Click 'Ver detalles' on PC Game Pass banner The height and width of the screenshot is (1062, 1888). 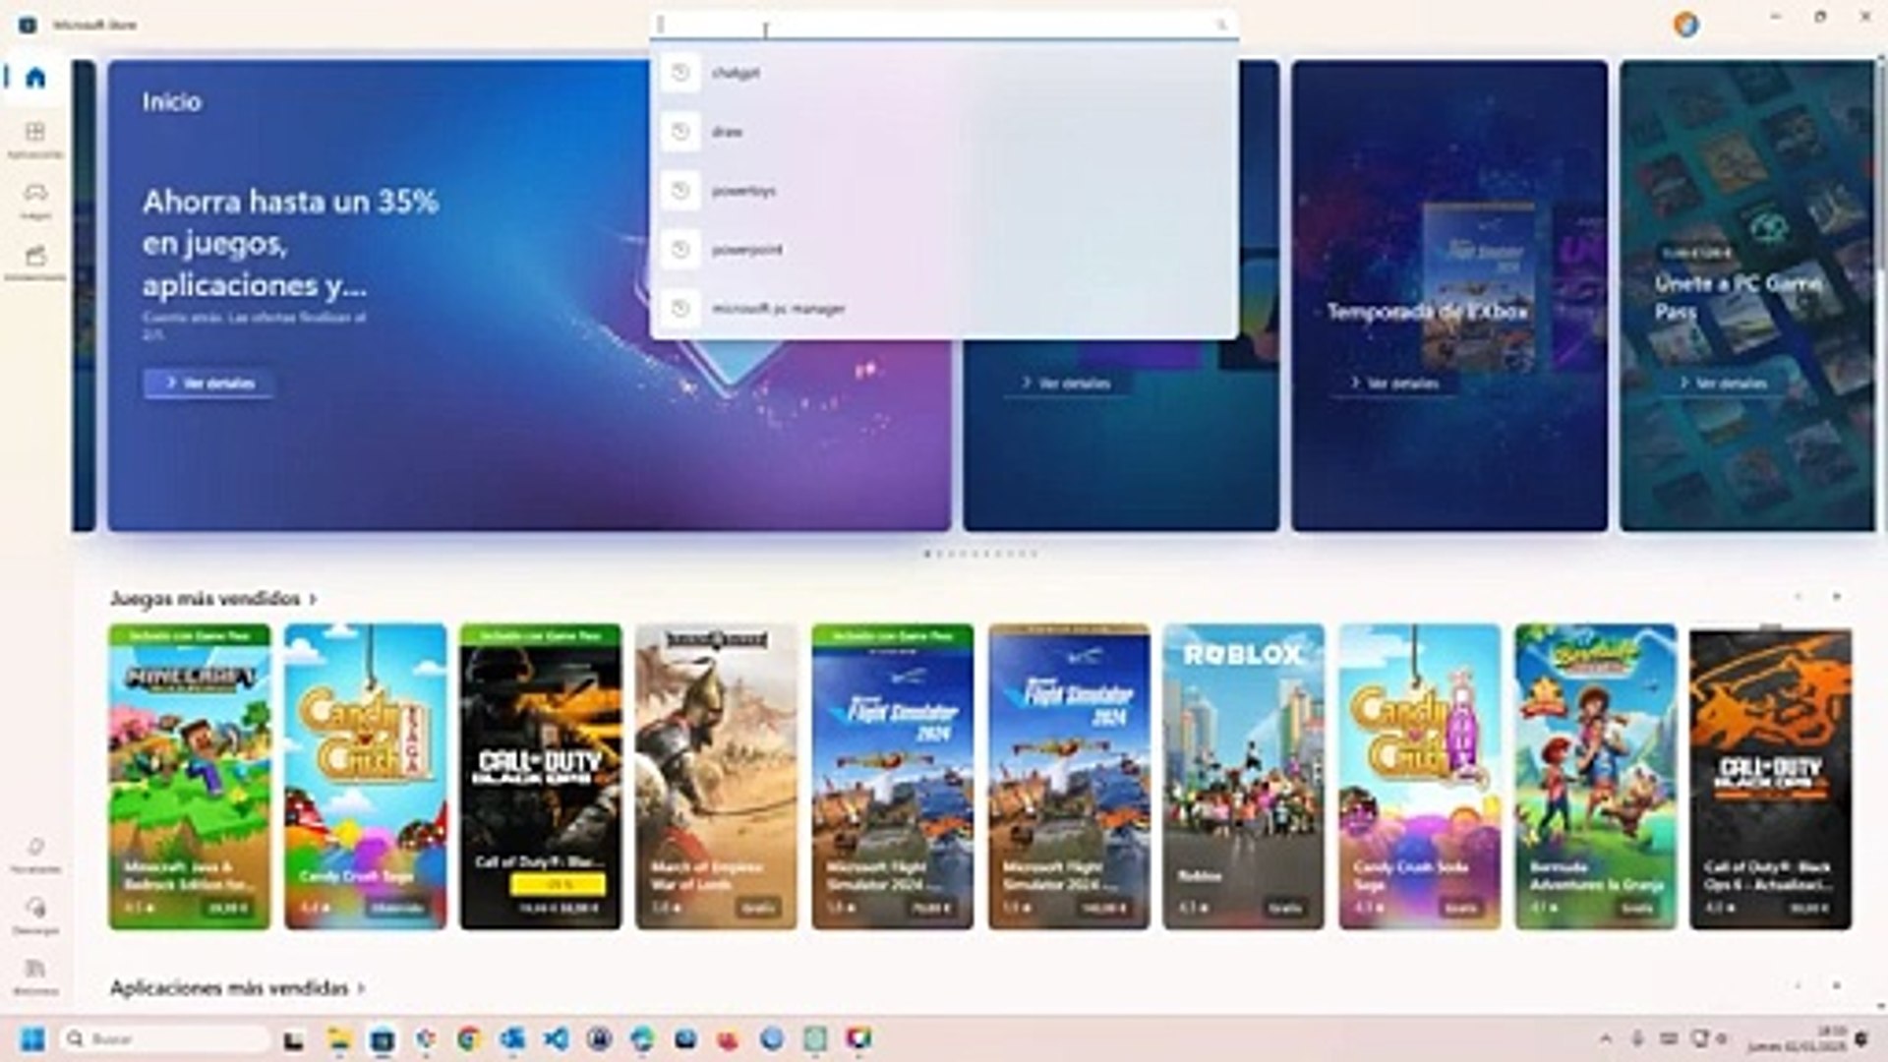point(1722,383)
